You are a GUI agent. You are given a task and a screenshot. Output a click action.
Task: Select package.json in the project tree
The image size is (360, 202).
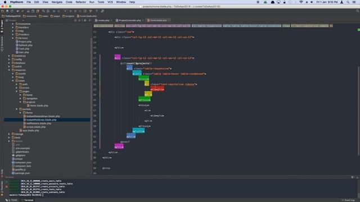(21, 173)
